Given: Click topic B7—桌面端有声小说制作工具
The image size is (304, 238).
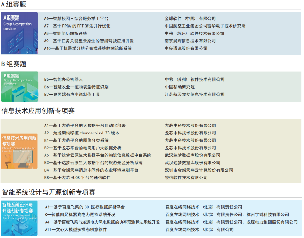Looking at the screenshot, I should (72, 95).
